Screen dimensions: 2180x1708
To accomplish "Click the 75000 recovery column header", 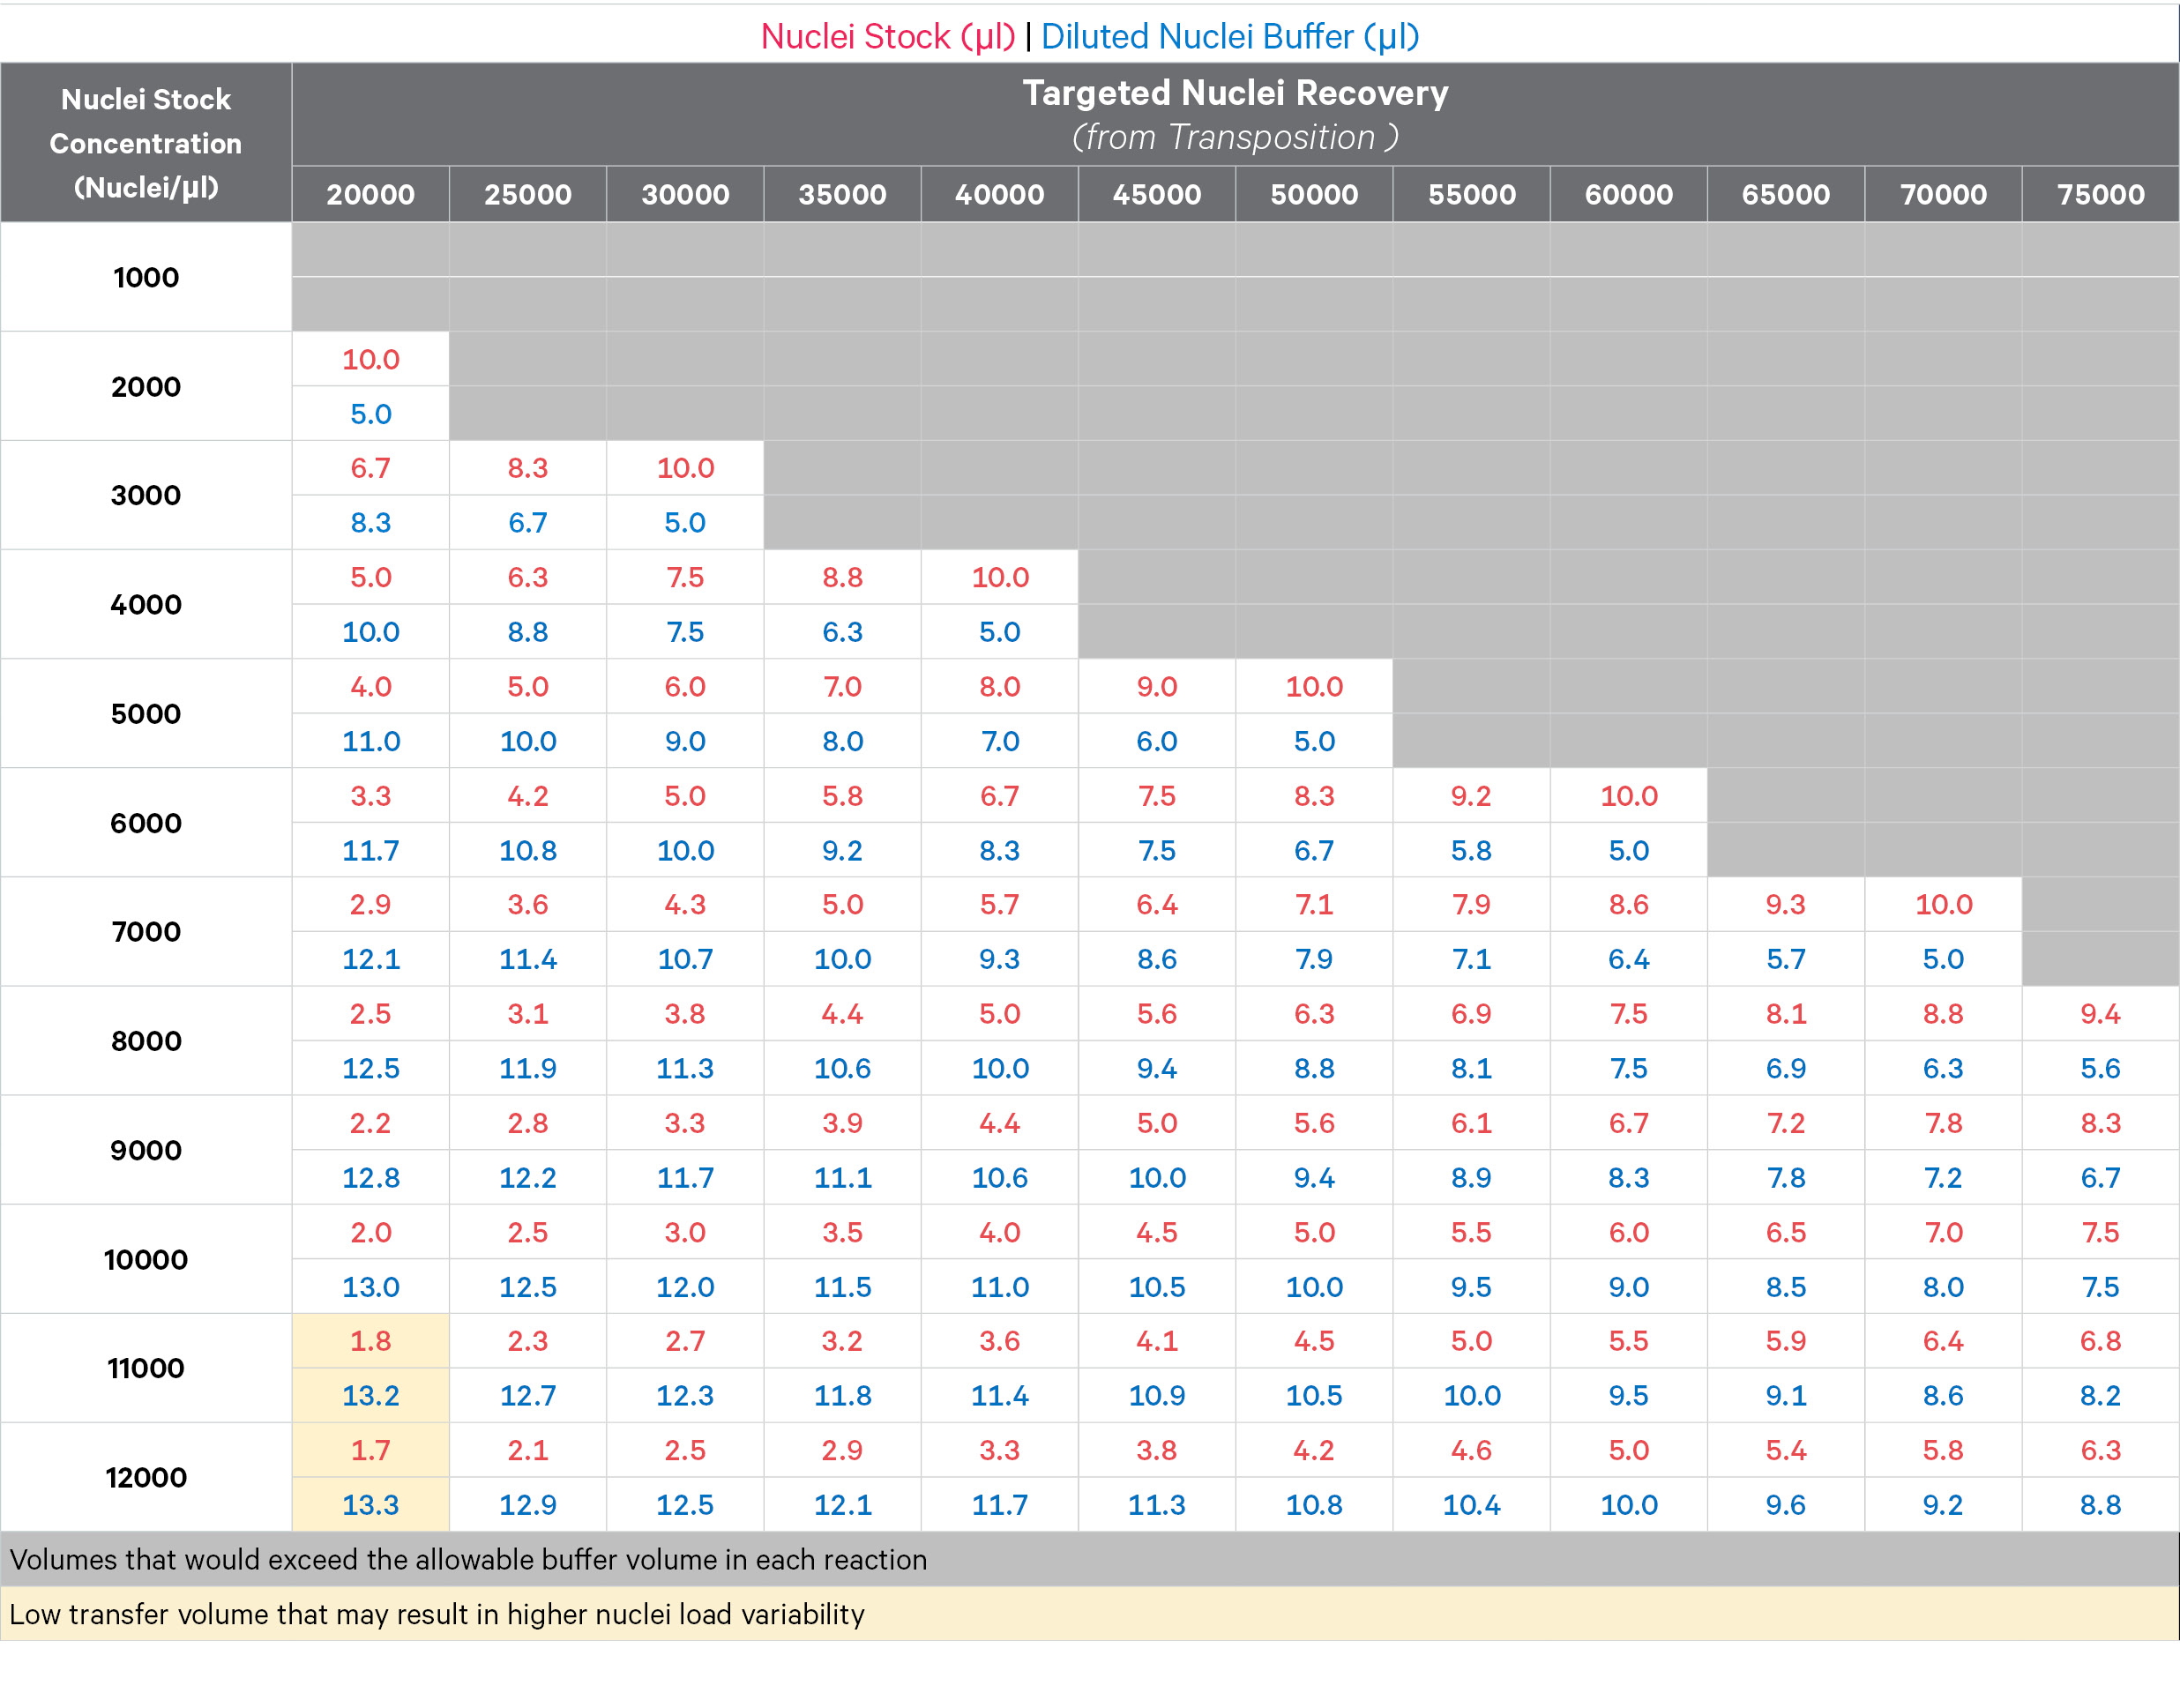I will click(2100, 194).
